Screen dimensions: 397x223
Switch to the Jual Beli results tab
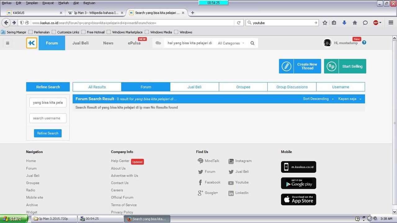point(194,87)
